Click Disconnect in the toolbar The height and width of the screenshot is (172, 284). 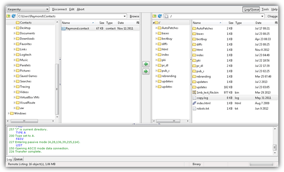pyautogui.click(x=59, y=9)
